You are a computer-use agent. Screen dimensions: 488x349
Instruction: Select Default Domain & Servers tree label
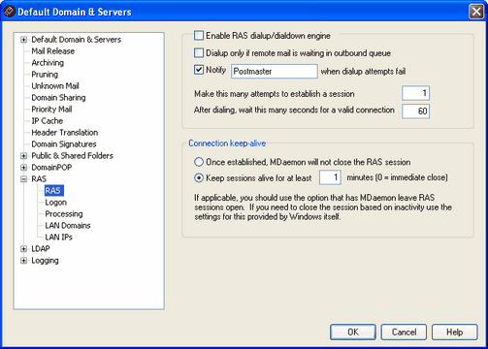click(x=76, y=40)
